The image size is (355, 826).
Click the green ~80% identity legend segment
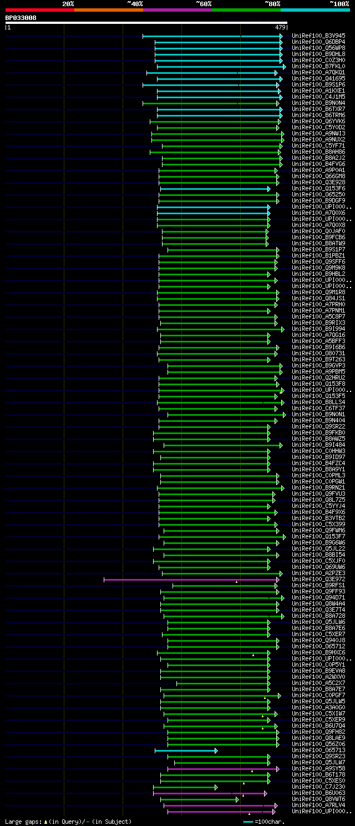pyautogui.click(x=246, y=10)
